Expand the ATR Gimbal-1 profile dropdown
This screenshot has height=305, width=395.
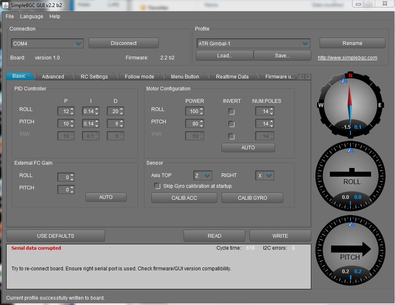[305, 43]
